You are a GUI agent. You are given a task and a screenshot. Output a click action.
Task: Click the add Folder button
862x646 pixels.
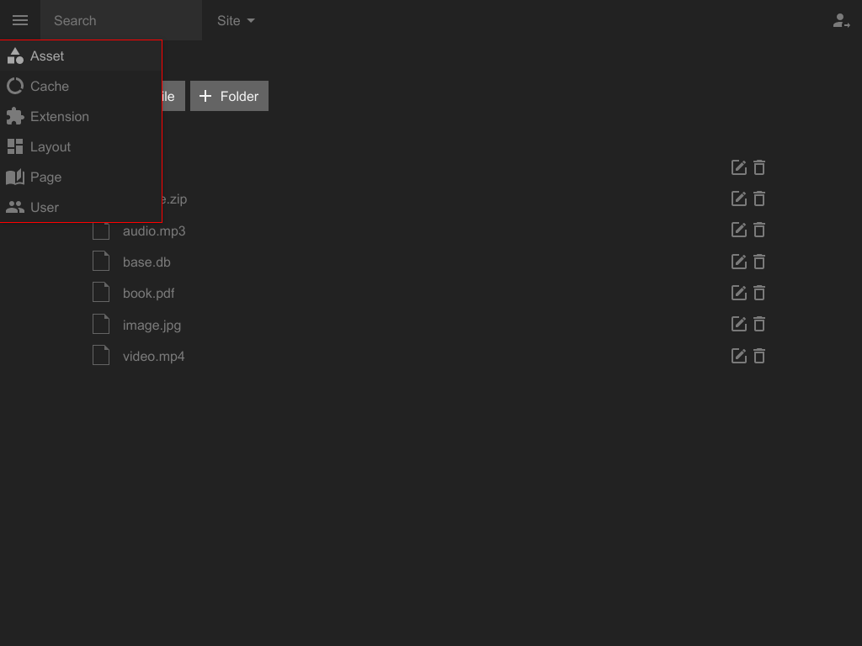click(229, 96)
